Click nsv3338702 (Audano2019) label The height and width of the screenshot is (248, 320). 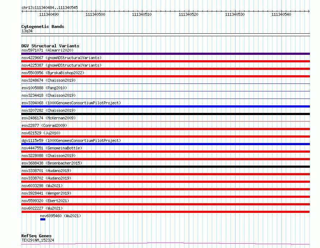pyautogui.click(x=46, y=178)
